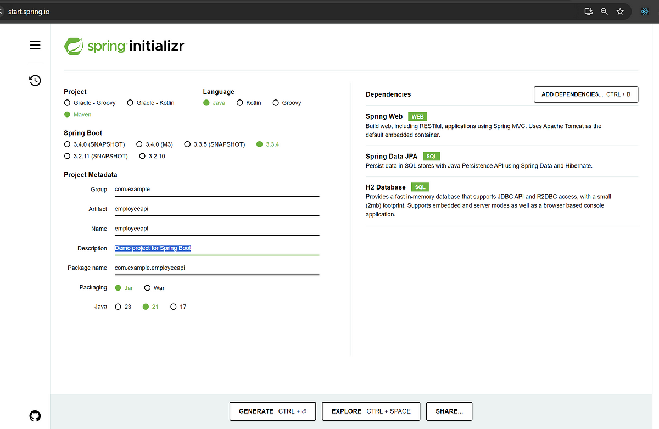Click the browser zoom magnifier icon
The height and width of the screenshot is (429, 659).
[604, 11]
